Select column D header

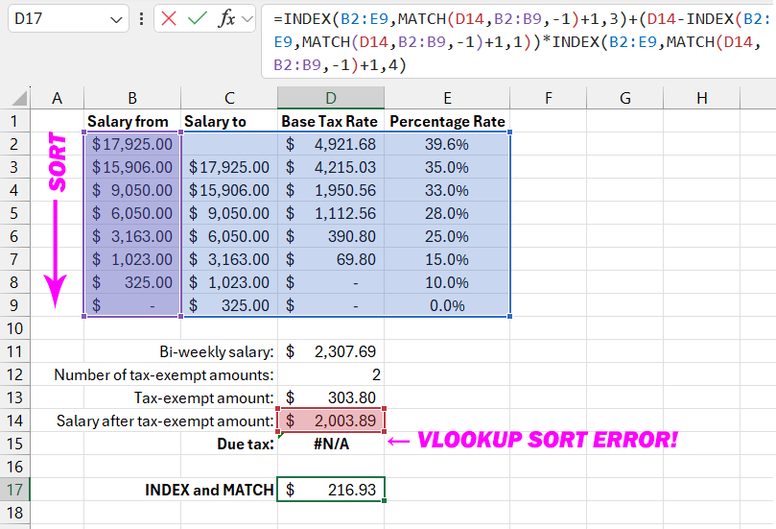[331, 98]
